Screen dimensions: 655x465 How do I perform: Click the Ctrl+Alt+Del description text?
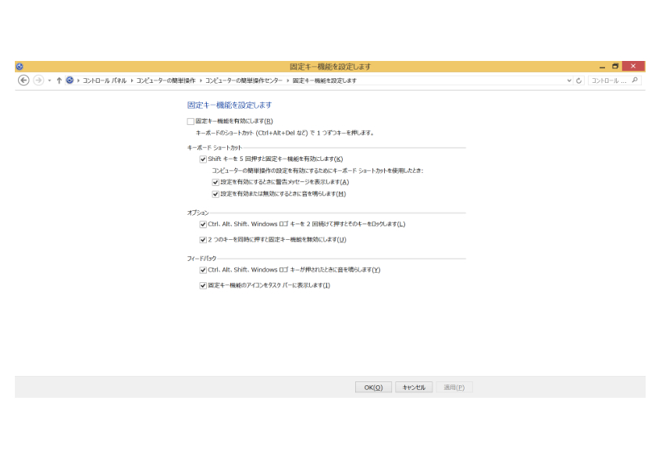285,133
